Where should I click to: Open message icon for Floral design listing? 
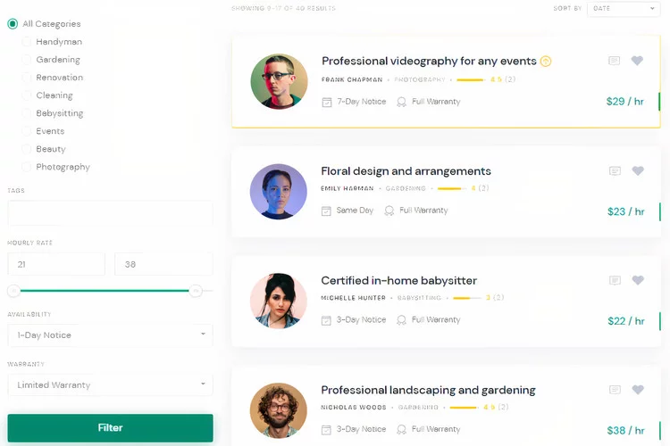click(x=615, y=171)
